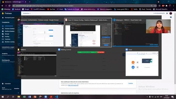Open the Facebook bookmark

click(x=16, y=9)
